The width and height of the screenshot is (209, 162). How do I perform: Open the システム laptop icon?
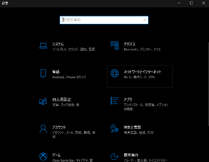43,46
